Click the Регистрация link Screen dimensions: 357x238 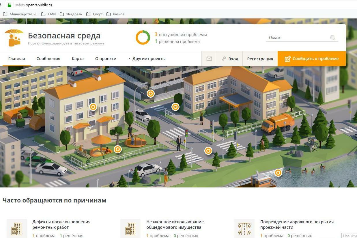click(x=260, y=59)
